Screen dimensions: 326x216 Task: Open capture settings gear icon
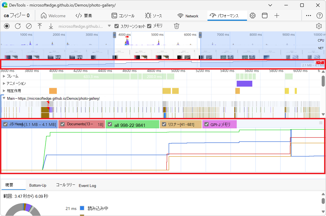point(319,26)
